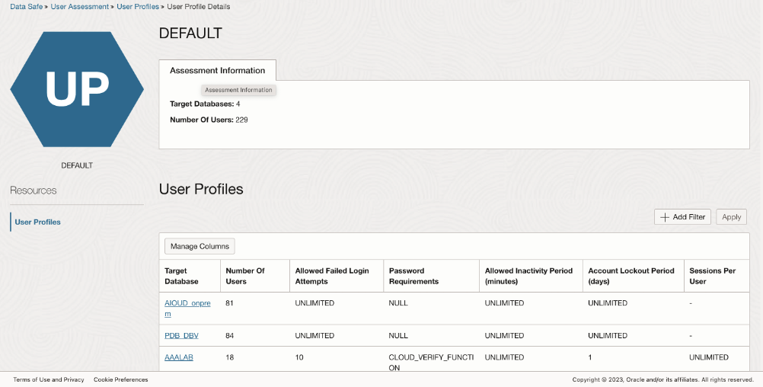Select the Assessment Information tab
This screenshot has width=763, height=387.
(x=218, y=71)
